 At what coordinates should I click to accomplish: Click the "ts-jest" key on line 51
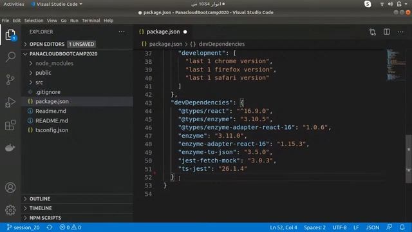tap(194, 169)
